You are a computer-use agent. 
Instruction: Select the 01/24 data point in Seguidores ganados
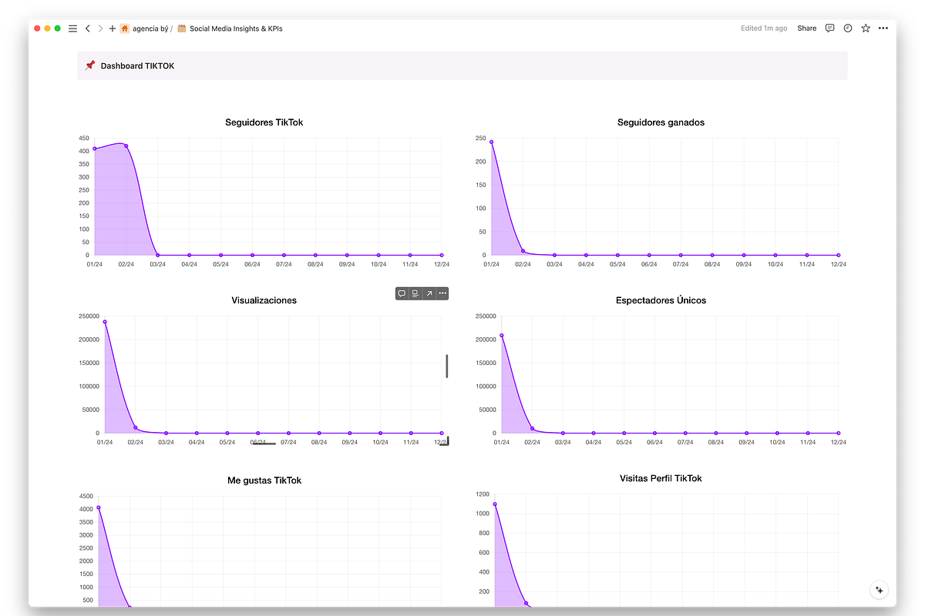pos(491,142)
